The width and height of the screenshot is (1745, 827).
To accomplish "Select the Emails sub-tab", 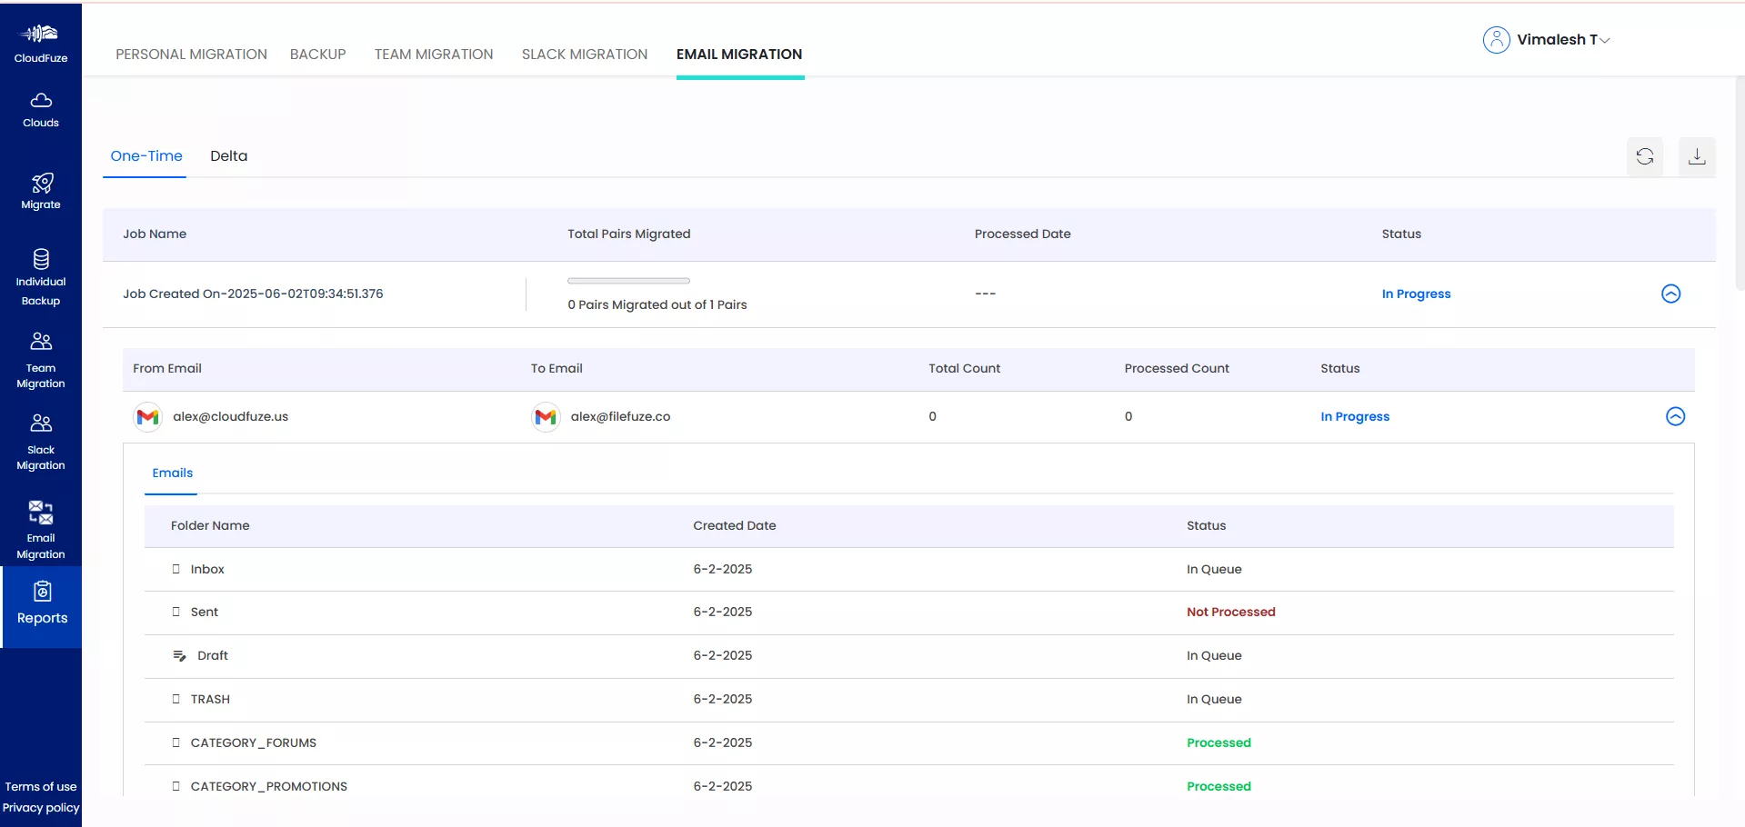I will [x=173, y=473].
